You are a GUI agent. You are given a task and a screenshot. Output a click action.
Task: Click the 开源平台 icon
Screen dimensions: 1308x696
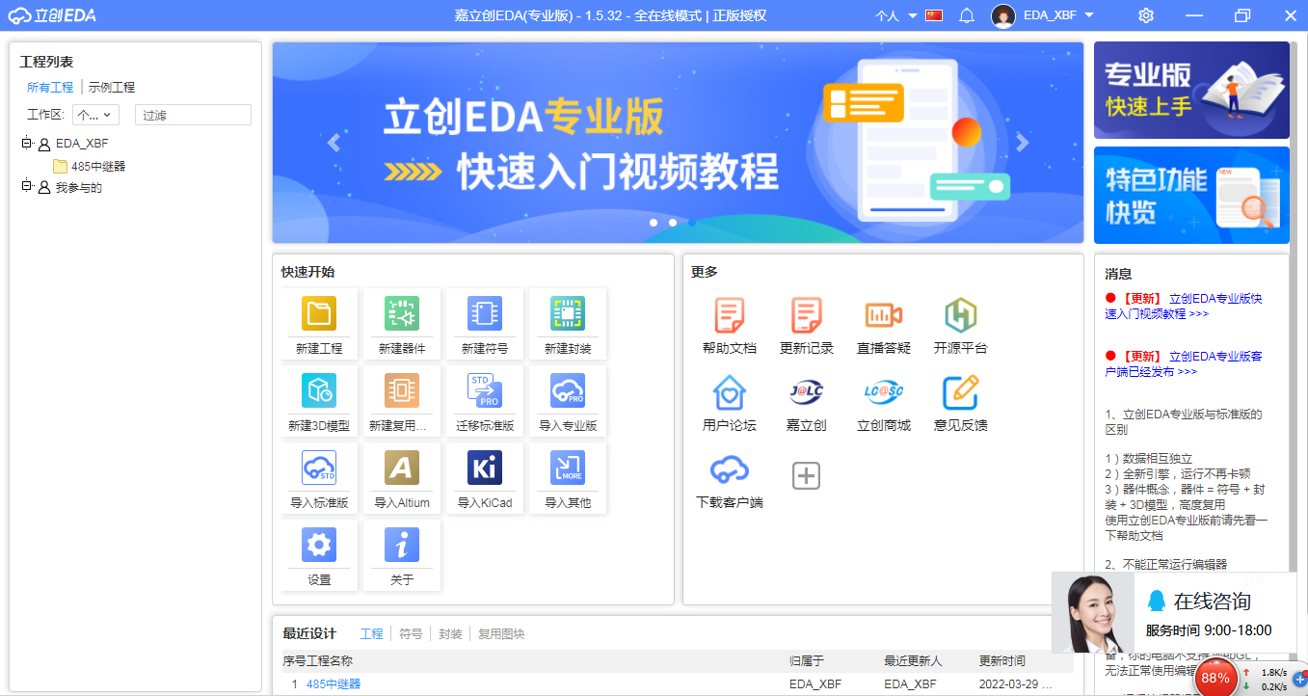pos(961,315)
